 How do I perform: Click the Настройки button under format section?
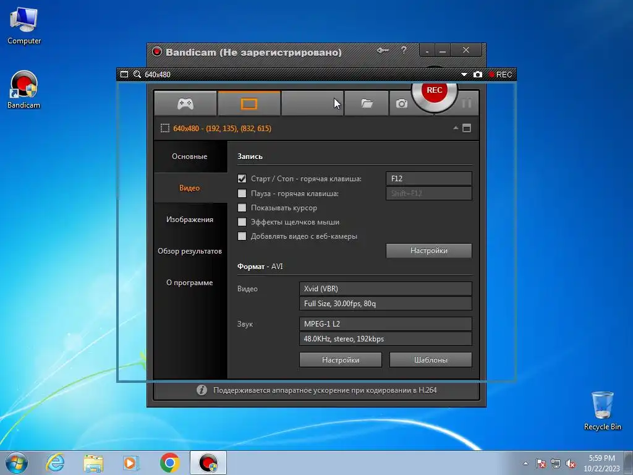pos(341,359)
